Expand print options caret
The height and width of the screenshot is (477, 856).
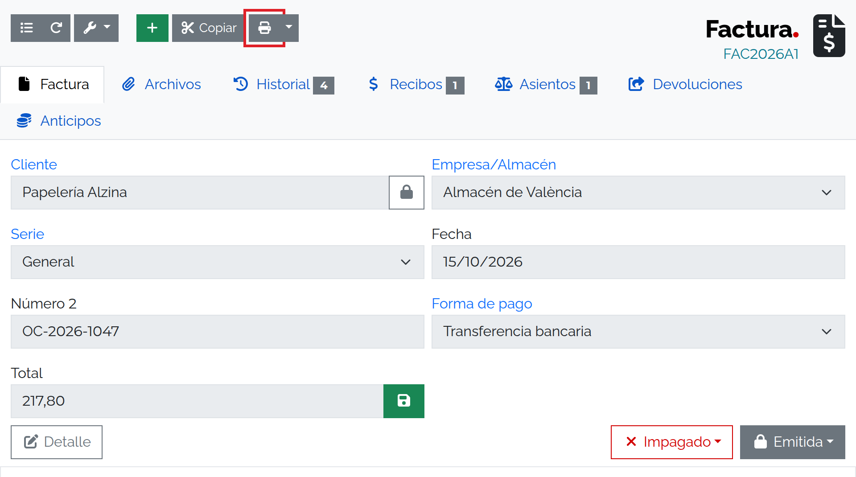(289, 28)
